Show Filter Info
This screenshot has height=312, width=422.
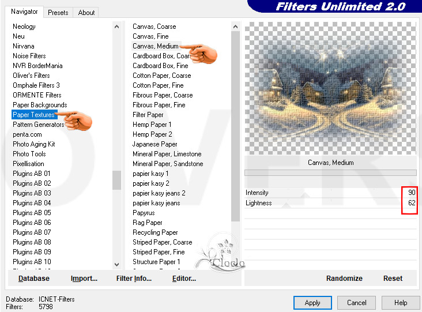tap(134, 279)
